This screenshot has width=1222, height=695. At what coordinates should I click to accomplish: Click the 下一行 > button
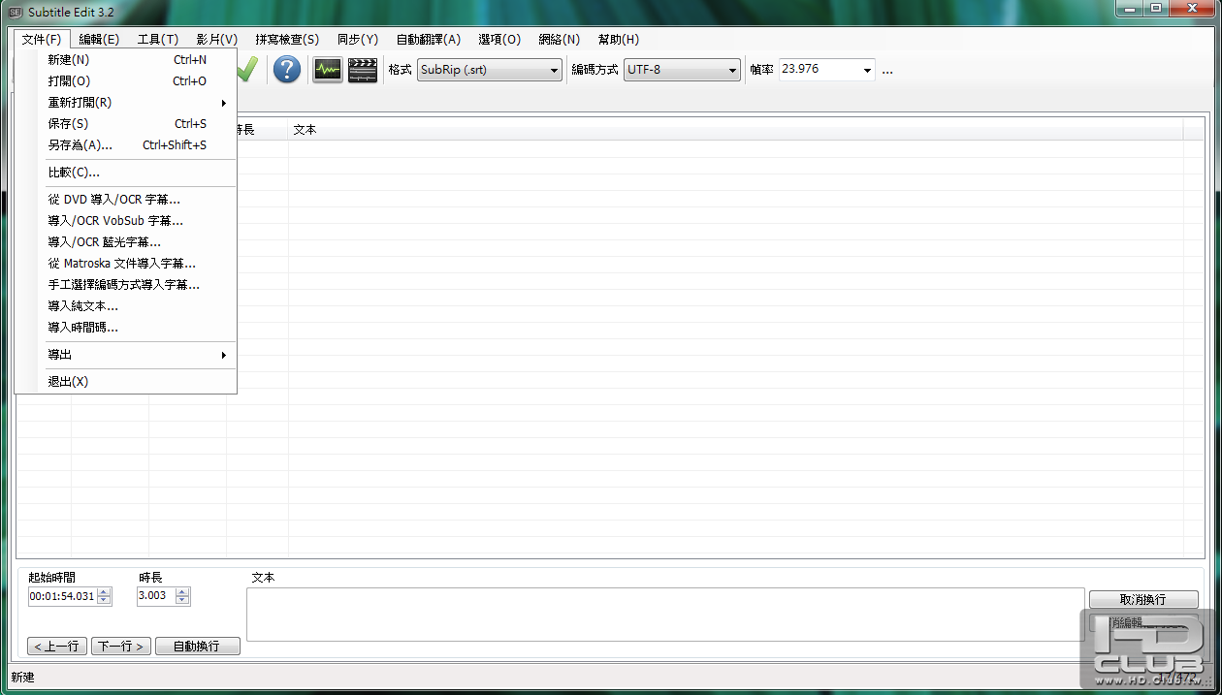121,647
